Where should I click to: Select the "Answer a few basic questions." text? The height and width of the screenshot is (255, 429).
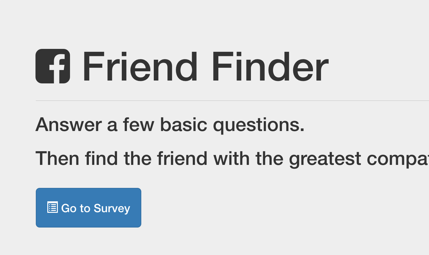pos(170,125)
